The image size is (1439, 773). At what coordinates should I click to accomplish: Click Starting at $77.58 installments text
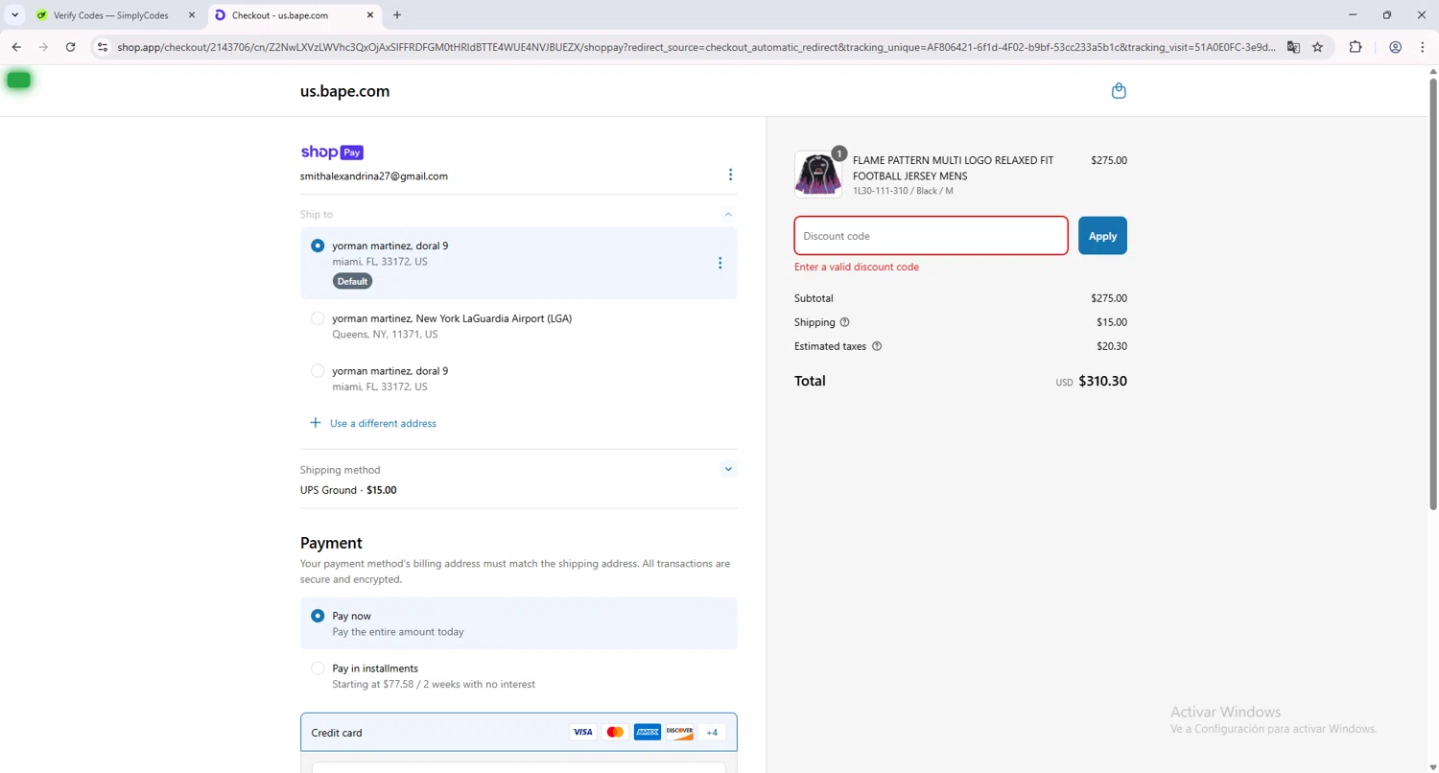point(434,685)
